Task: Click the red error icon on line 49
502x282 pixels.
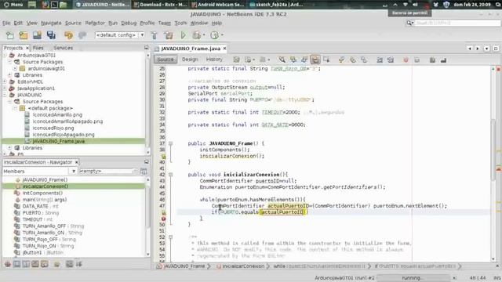Action: (164, 219)
